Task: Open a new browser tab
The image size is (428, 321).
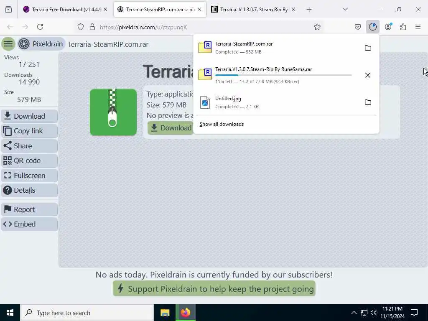Action: (309, 10)
